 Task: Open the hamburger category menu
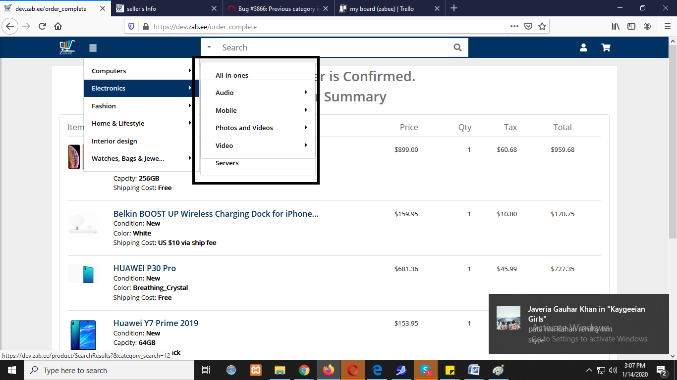(93, 48)
